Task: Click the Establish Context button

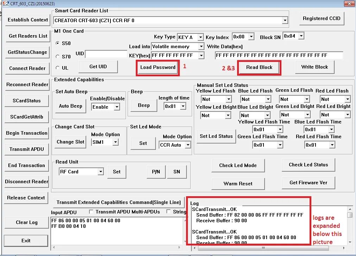Action: 28,20
